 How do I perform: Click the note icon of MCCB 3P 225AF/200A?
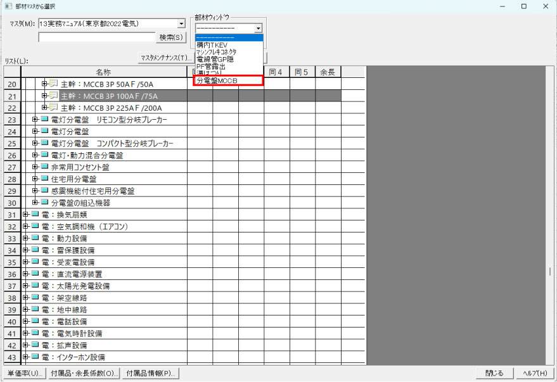click(x=53, y=107)
